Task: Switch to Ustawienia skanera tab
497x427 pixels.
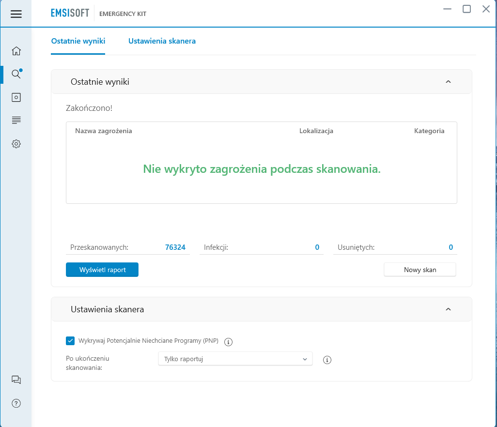Action: [162, 41]
